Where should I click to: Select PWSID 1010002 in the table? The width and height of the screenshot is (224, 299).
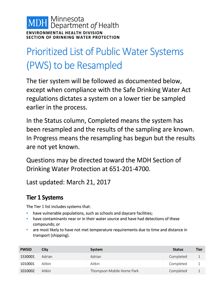(x=27, y=271)
